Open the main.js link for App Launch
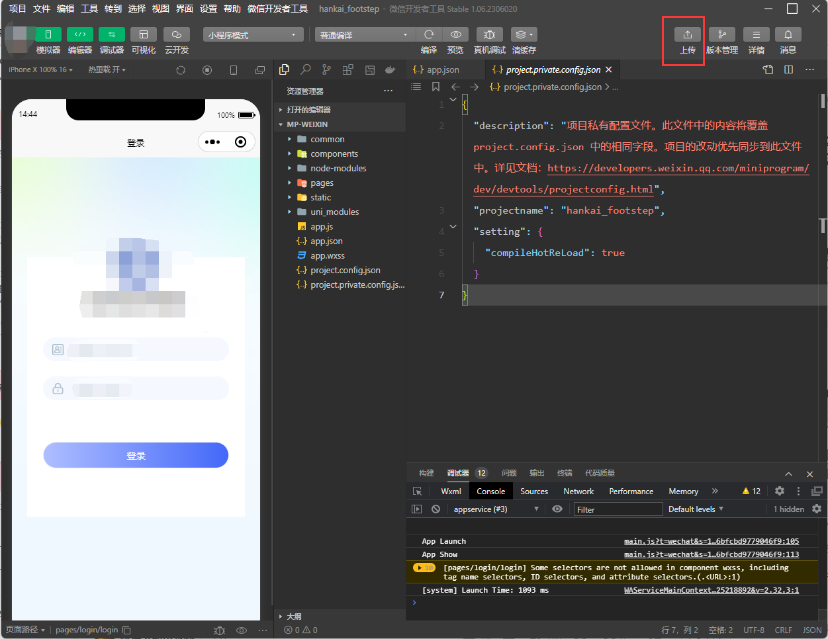The width and height of the screenshot is (828, 639). point(712,541)
